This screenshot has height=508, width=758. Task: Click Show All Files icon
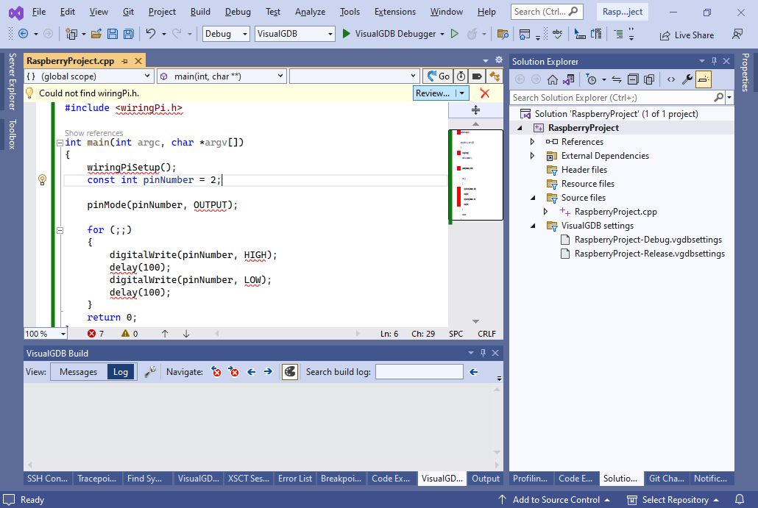click(649, 79)
